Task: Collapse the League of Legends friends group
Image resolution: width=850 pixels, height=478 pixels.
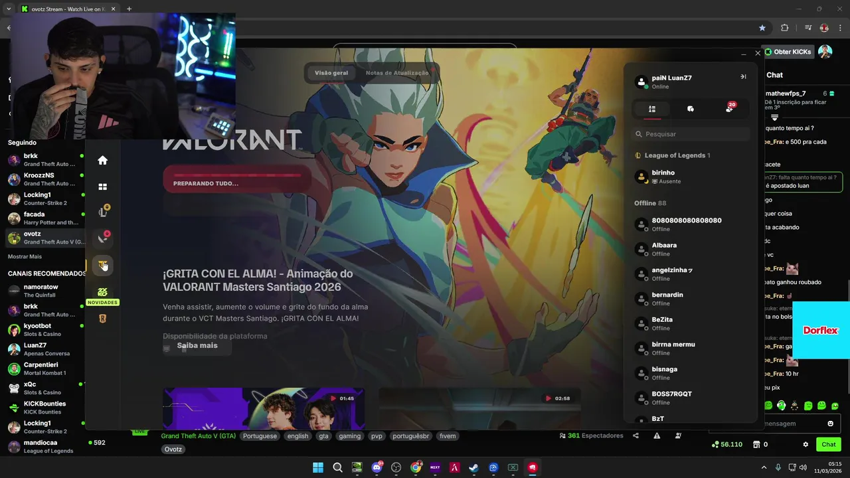Action: click(673, 155)
